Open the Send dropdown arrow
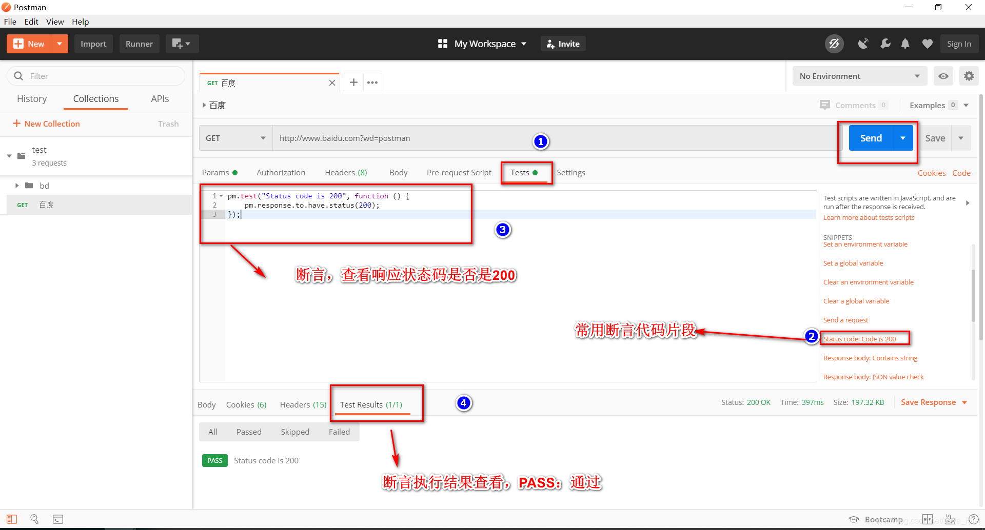985x530 pixels. (x=903, y=138)
